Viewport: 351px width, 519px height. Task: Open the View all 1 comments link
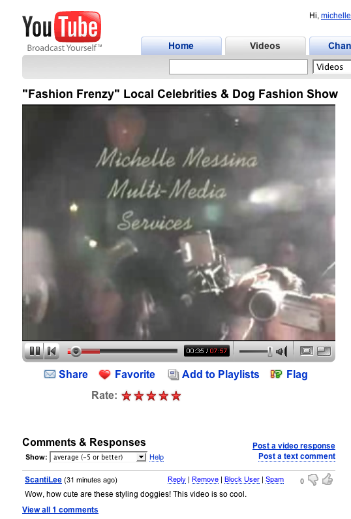pos(60,510)
